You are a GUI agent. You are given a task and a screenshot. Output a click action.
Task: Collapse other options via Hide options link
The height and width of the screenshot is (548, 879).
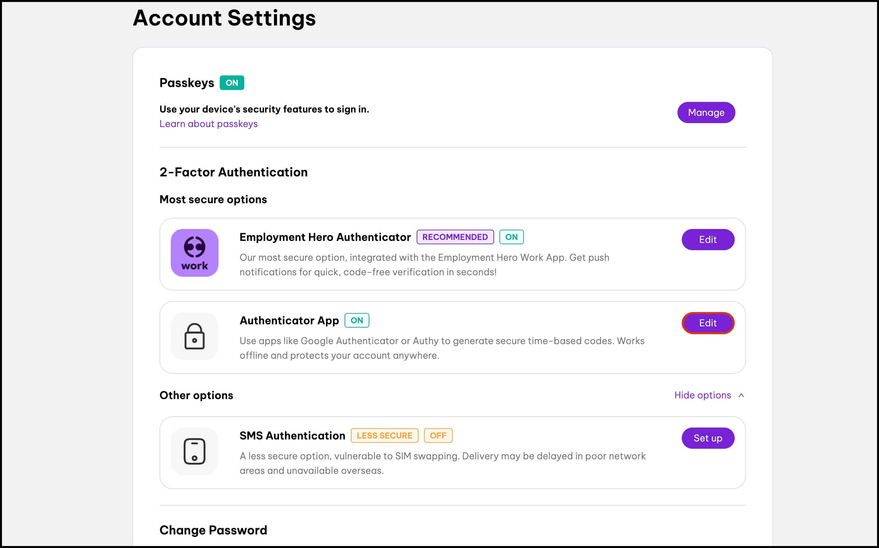coord(702,395)
